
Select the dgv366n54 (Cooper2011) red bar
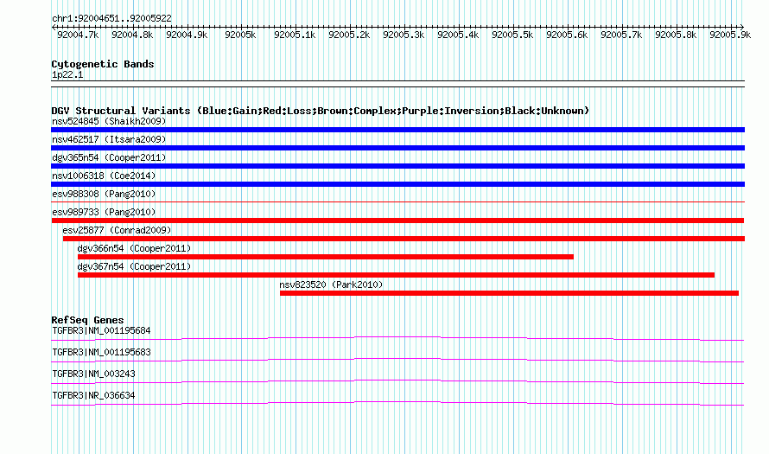[x=326, y=257]
